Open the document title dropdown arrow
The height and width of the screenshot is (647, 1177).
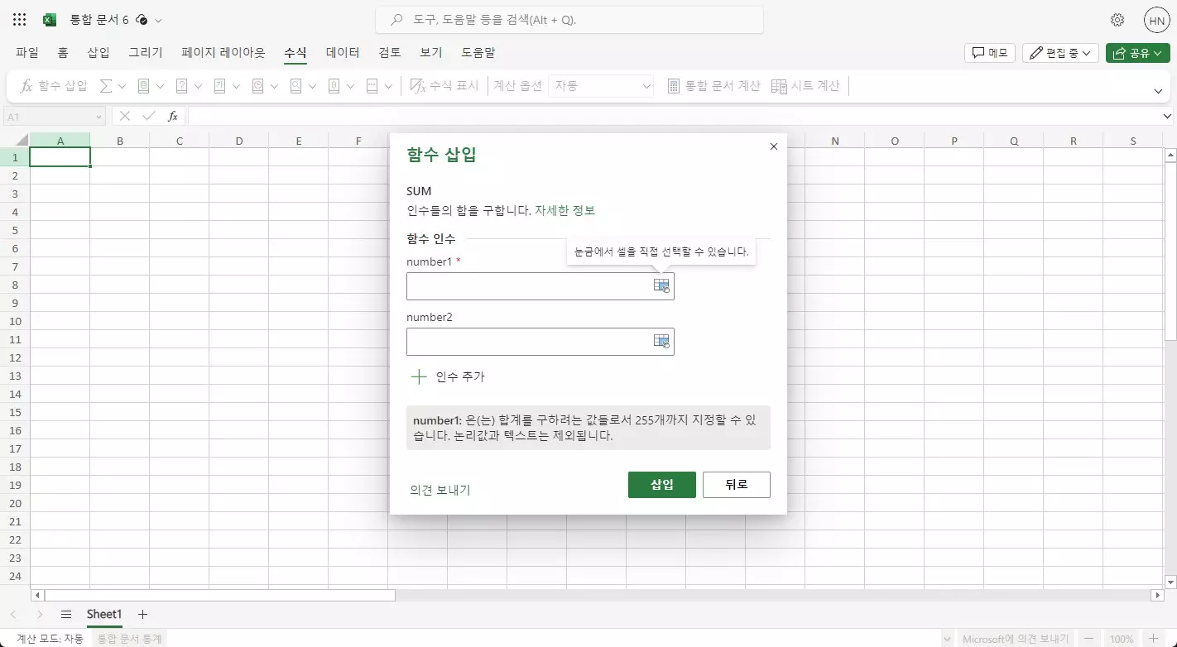tap(158, 20)
